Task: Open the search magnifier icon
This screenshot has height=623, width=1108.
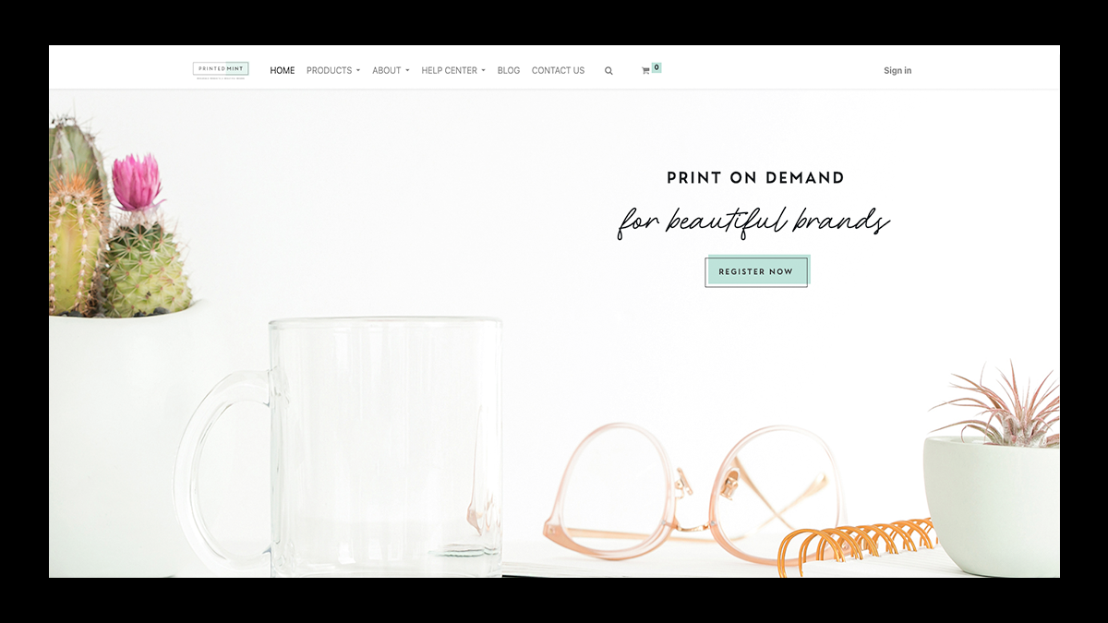Action: 608,70
